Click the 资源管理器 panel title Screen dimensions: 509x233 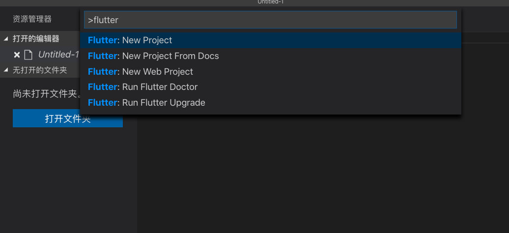(32, 19)
